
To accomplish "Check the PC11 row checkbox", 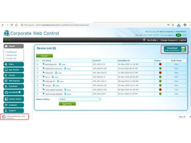I will (37, 77).
